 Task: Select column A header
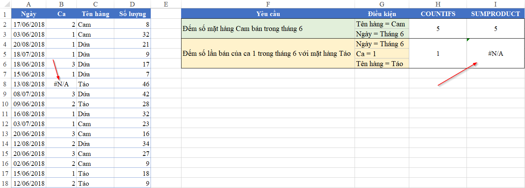point(29,4)
